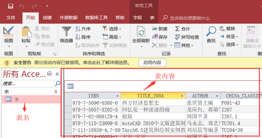Click the 筛选器 funnel icon
262x138 pixels.
(x=66, y=31)
